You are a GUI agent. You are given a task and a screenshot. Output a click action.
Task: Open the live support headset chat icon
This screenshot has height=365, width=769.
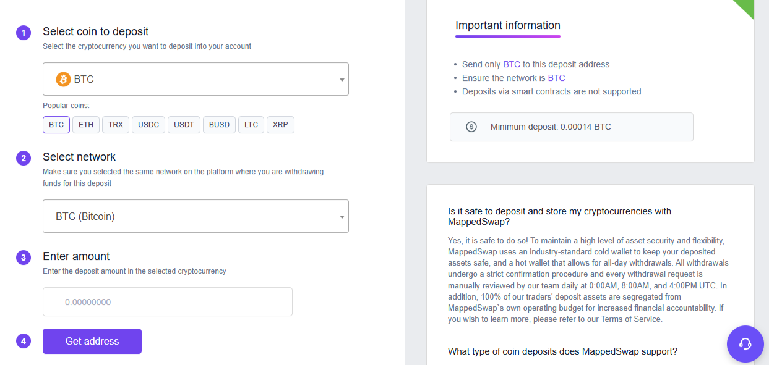[745, 344]
